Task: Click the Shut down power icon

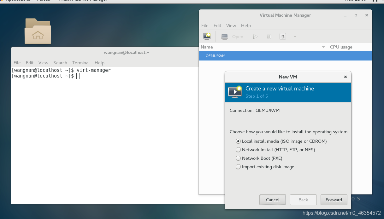Action: [283, 37]
